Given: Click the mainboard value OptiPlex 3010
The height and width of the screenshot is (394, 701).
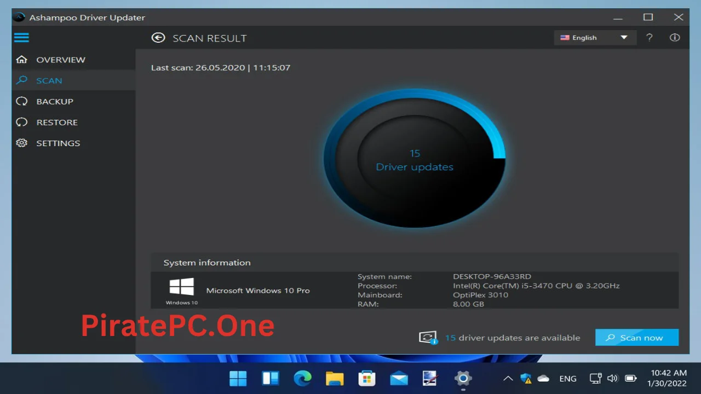Looking at the screenshot, I should (x=480, y=295).
